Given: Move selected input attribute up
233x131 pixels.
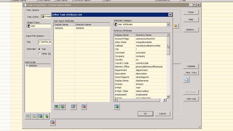Looking at the screenshot, I should coord(56,107).
